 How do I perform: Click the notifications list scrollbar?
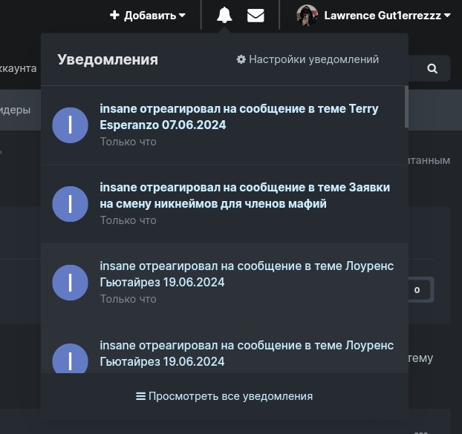(x=406, y=107)
